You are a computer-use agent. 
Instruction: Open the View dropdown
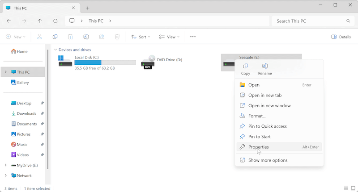pyautogui.click(x=169, y=37)
